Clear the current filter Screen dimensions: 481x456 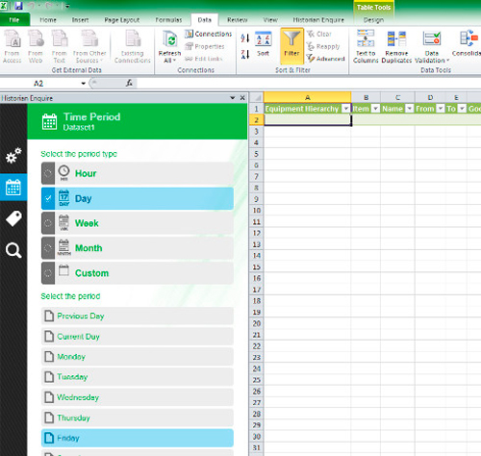click(319, 34)
